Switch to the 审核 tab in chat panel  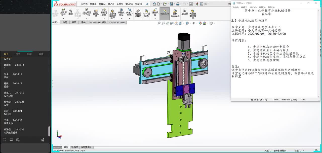coord(41,54)
